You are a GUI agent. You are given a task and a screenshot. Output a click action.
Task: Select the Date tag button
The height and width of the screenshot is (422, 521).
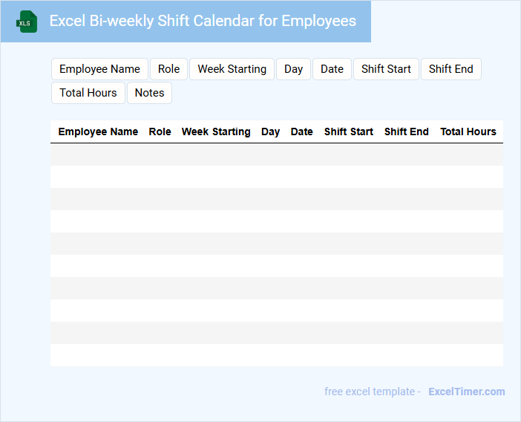332,69
